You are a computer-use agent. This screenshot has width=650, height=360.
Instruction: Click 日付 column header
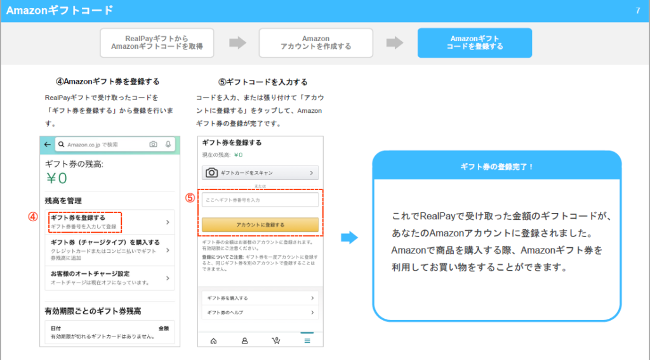[56, 328]
